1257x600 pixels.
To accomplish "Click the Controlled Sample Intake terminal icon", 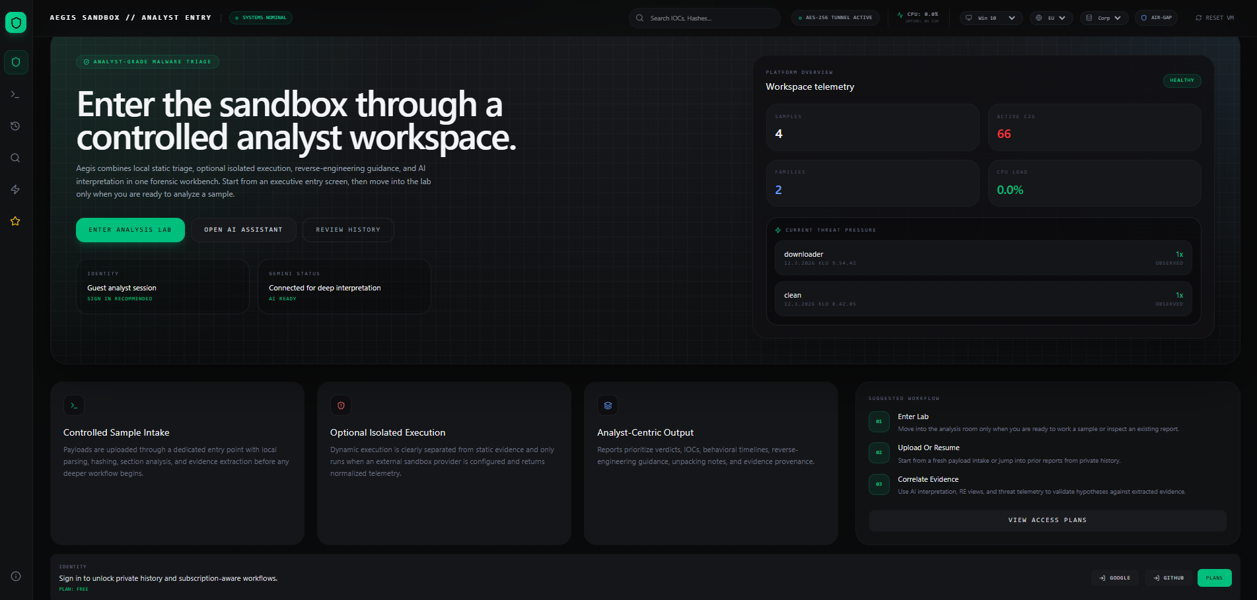I will [74, 405].
